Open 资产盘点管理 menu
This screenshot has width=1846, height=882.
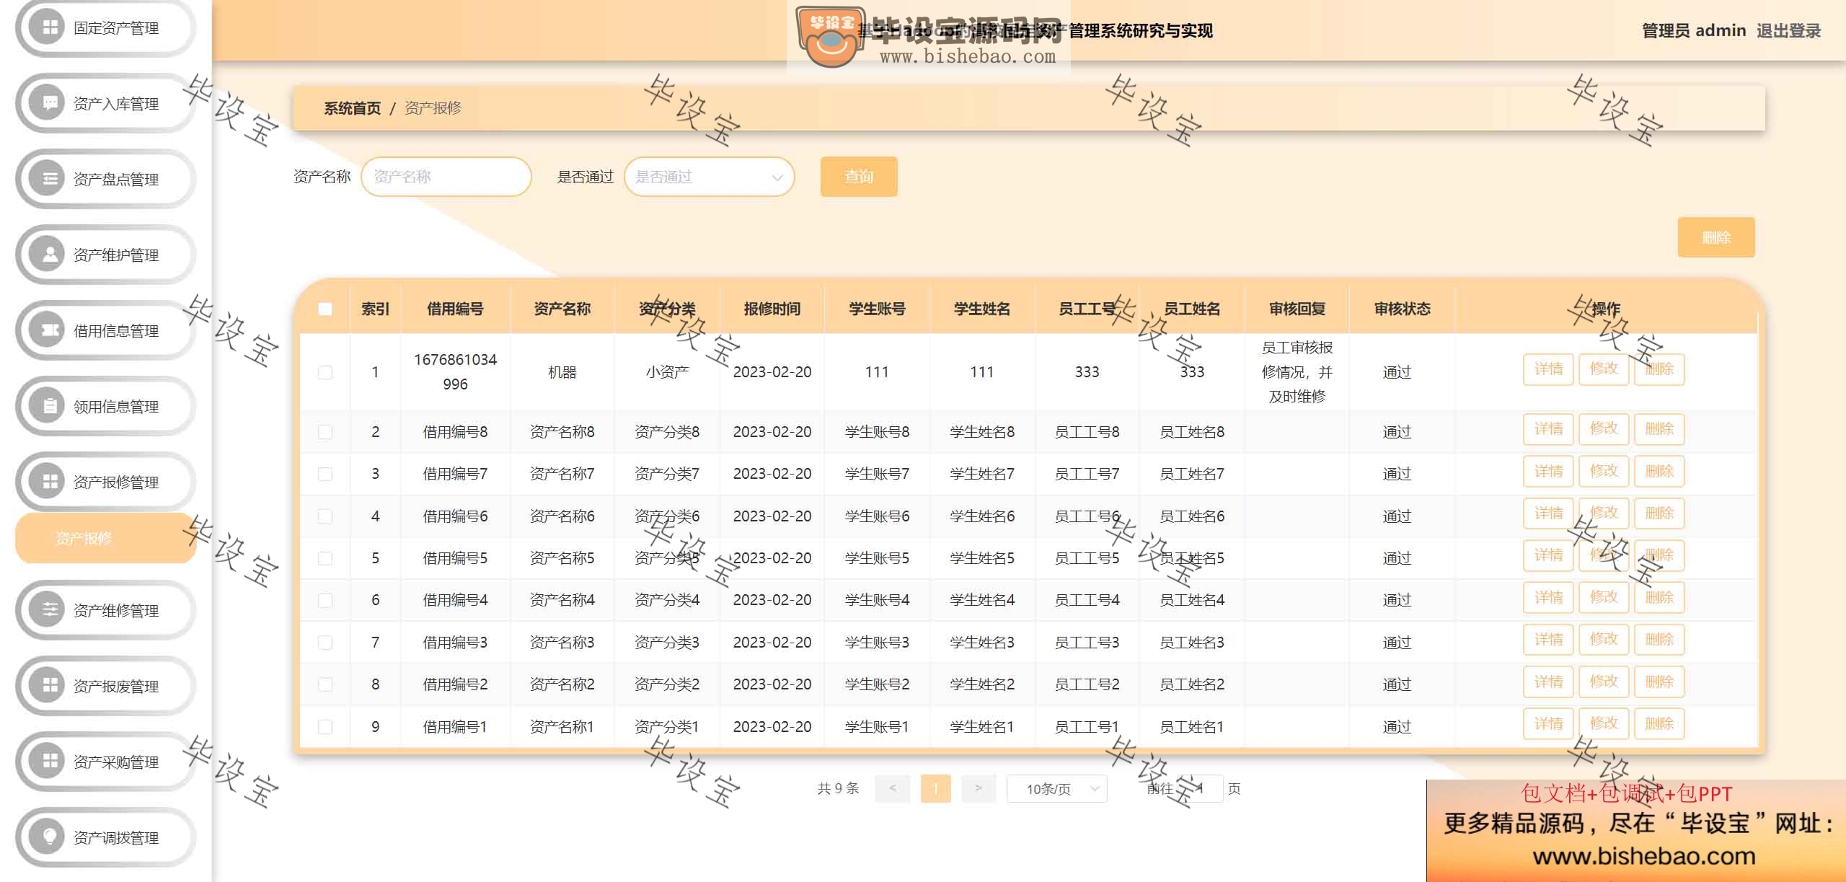pyautogui.click(x=105, y=179)
